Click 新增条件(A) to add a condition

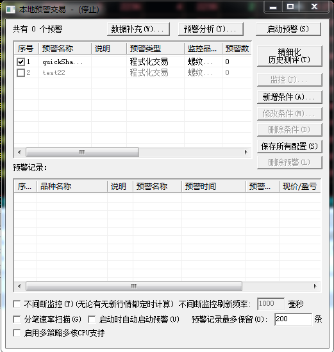[x=290, y=97]
